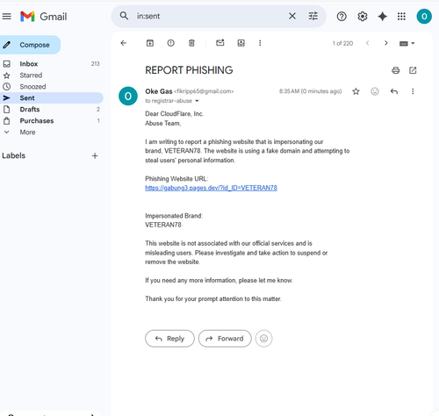Click the 1 of 220 counter text

point(342,43)
